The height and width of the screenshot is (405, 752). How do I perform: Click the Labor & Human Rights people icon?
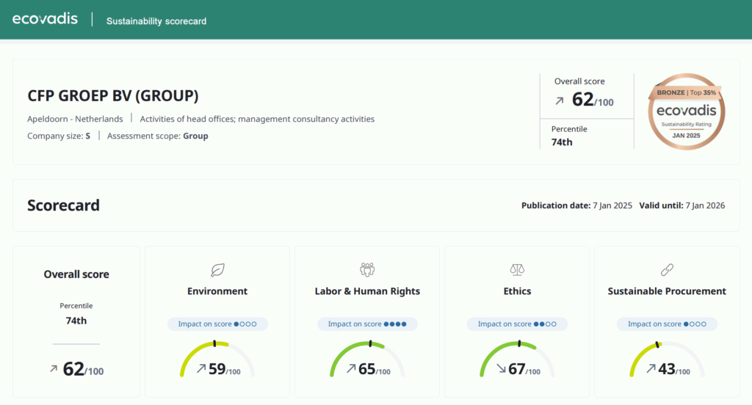pos(367,270)
